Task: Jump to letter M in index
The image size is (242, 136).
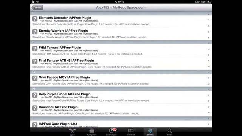Action: [208, 66]
